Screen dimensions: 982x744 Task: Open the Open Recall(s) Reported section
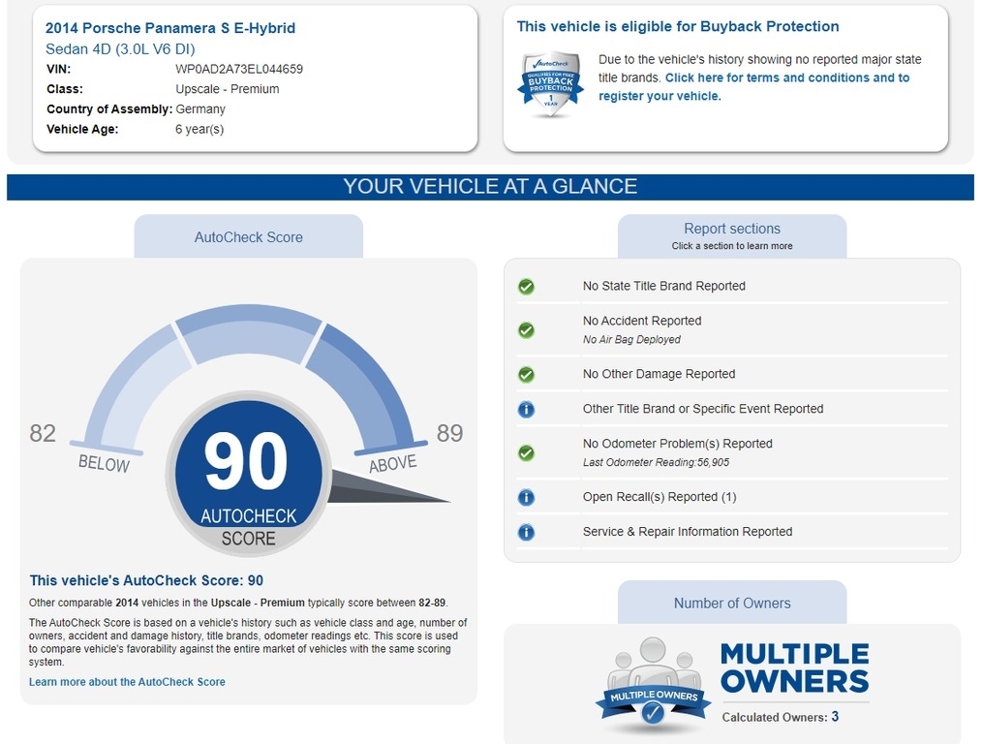(x=659, y=497)
